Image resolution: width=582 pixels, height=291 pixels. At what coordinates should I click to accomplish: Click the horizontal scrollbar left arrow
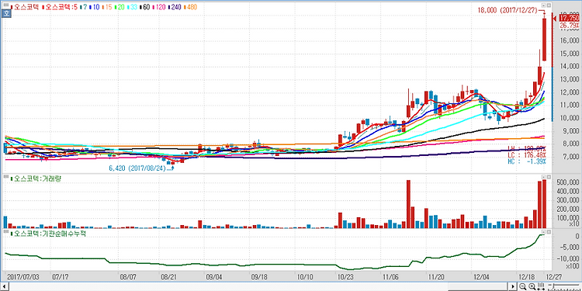click(5, 286)
